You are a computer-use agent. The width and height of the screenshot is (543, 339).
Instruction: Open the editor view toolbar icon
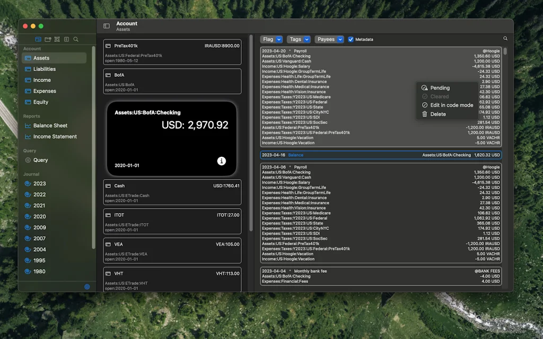pyautogui.click(x=66, y=39)
